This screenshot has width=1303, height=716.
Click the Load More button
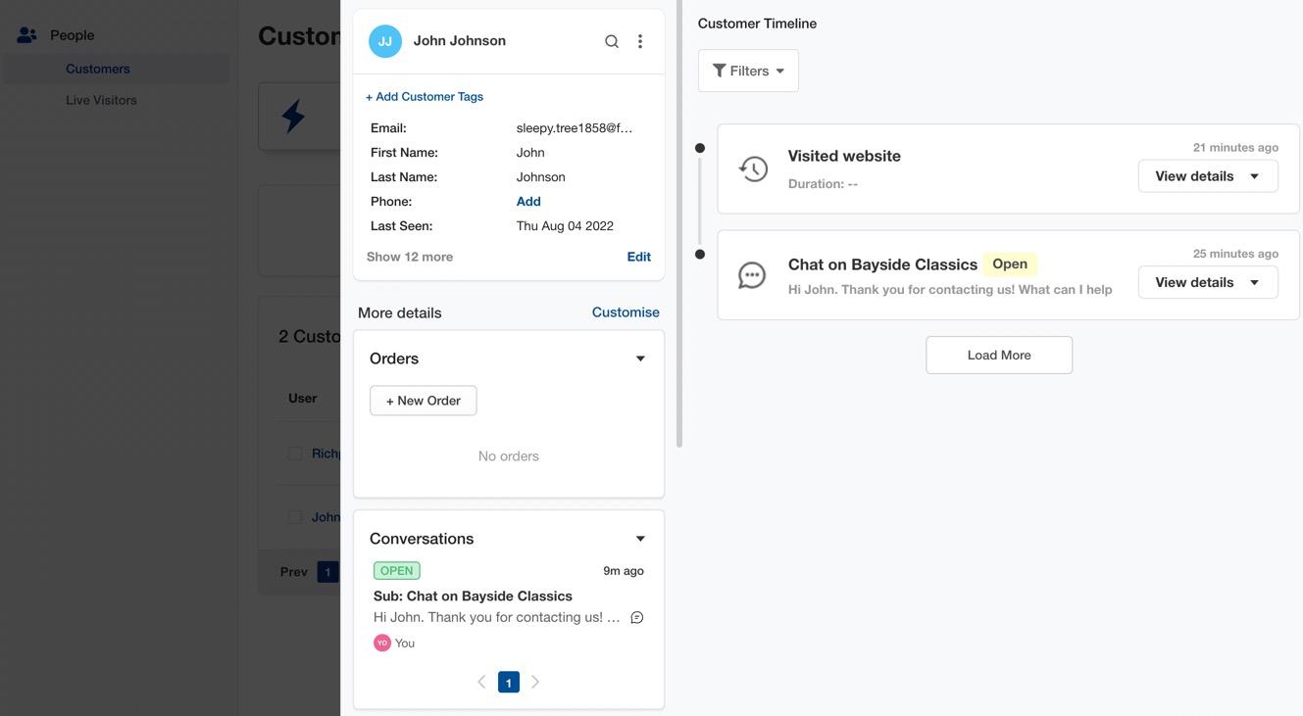pyautogui.click(x=998, y=355)
